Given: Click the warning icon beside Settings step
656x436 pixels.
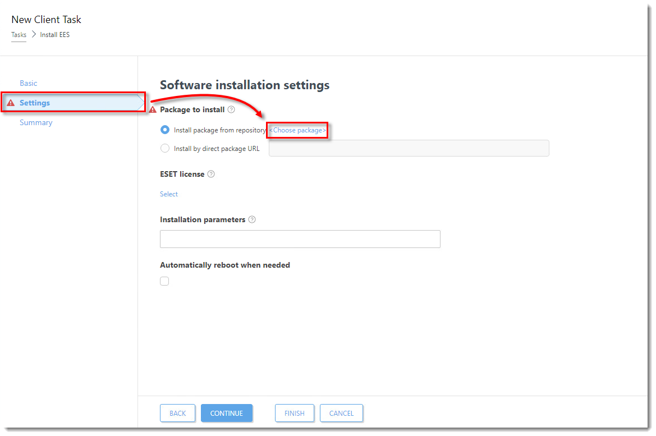Looking at the screenshot, I should (x=11, y=103).
